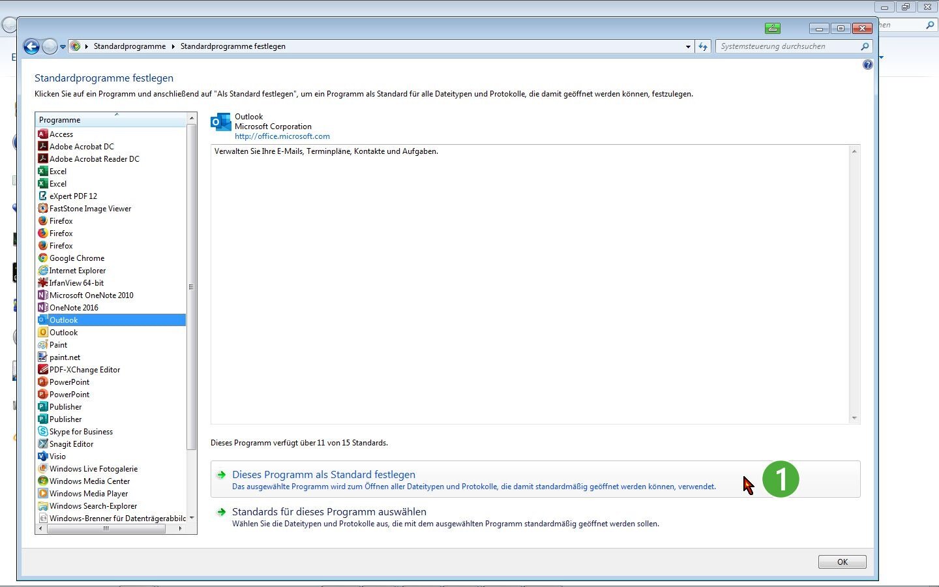
Task: Click the description box scrollbar down arrow
Action: pyautogui.click(x=854, y=418)
